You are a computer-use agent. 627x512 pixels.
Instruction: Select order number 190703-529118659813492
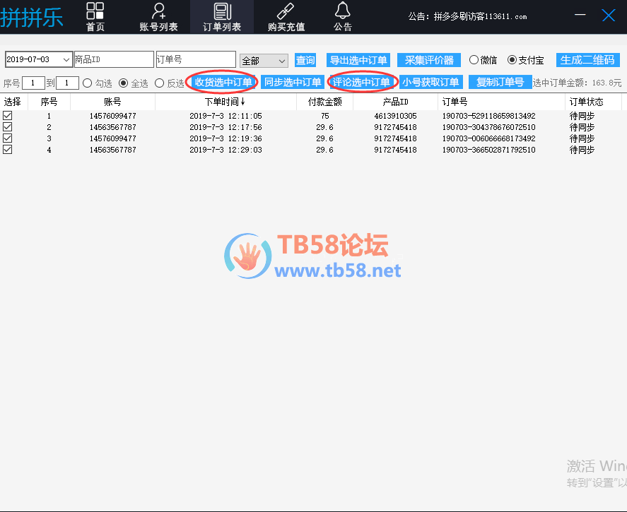488,116
